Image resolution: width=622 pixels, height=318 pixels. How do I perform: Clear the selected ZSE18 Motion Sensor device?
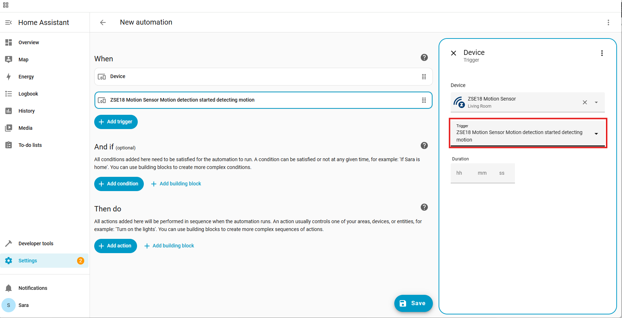pos(585,102)
